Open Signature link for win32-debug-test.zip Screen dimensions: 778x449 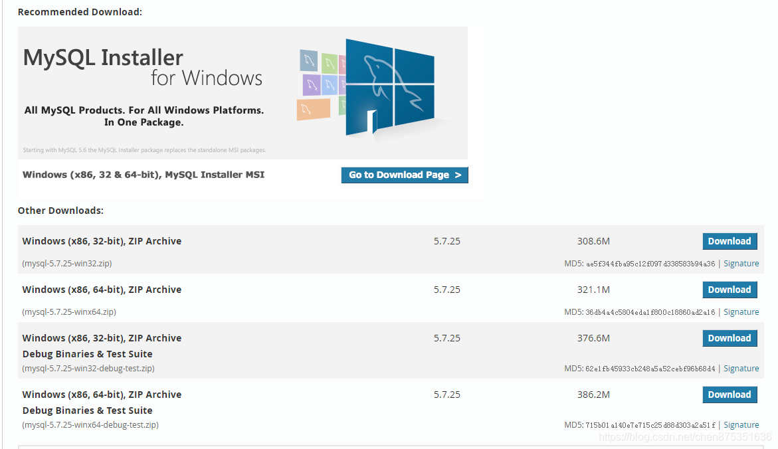(x=741, y=369)
